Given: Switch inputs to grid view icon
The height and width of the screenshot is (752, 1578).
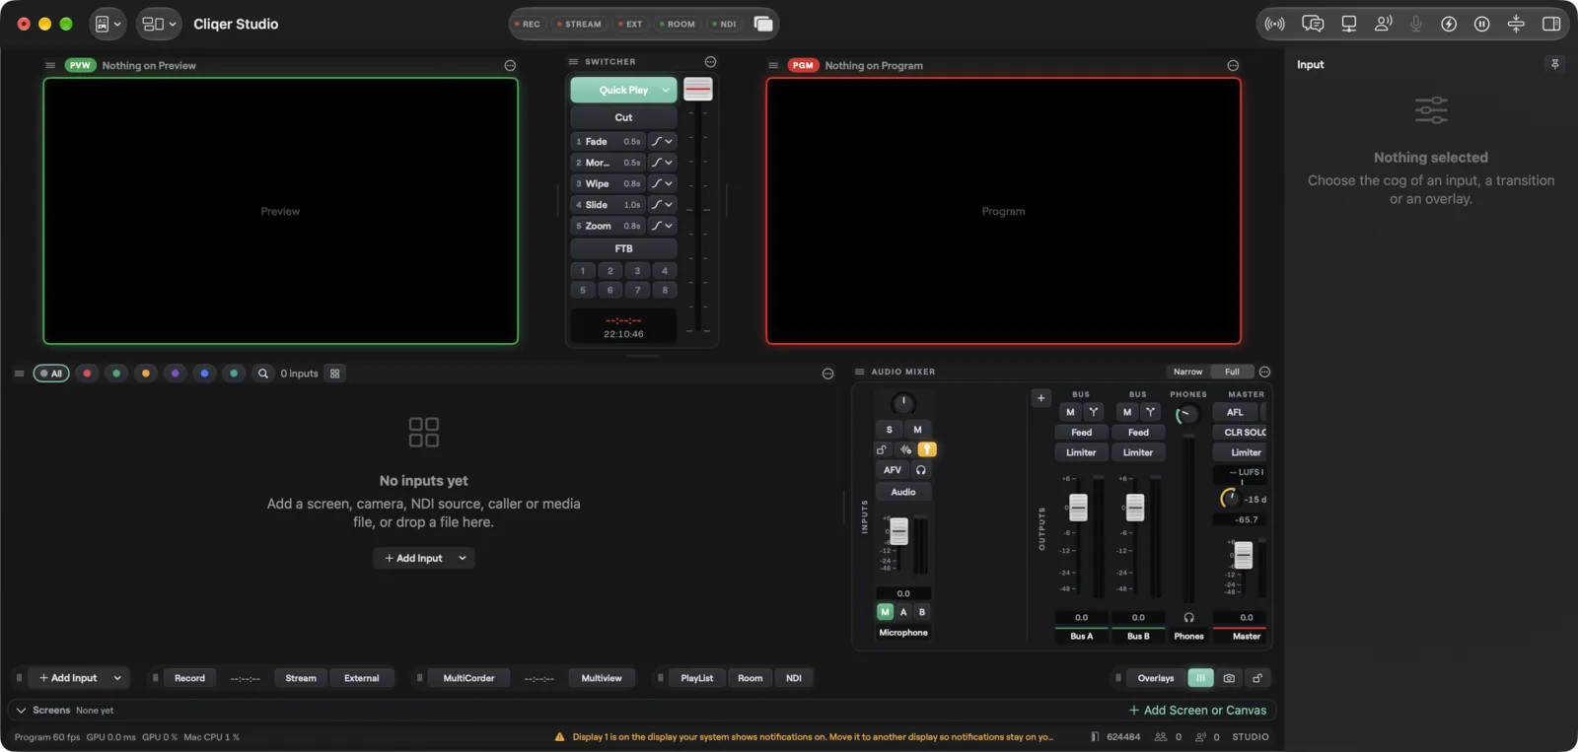Looking at the screenshot, I should [335, 374].
